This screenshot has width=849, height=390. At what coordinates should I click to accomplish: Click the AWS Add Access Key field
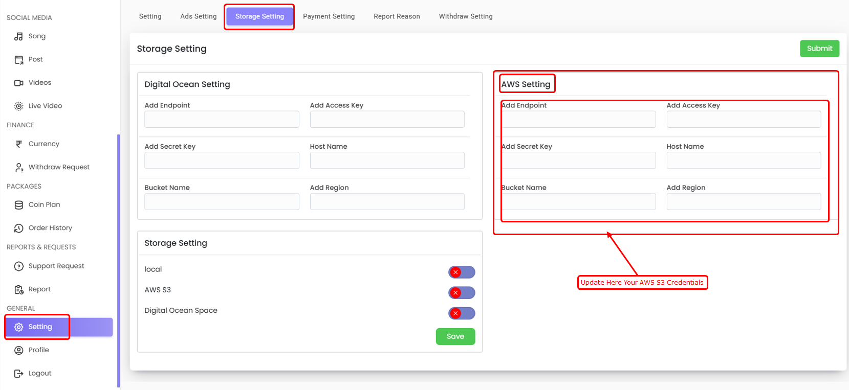click(x=743, y=120)
